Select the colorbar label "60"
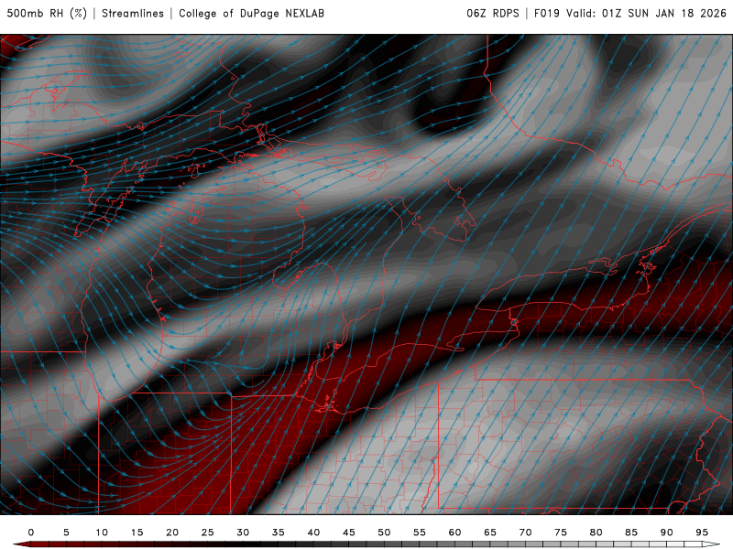Screen dimensions: 733x549 (454, 533)
